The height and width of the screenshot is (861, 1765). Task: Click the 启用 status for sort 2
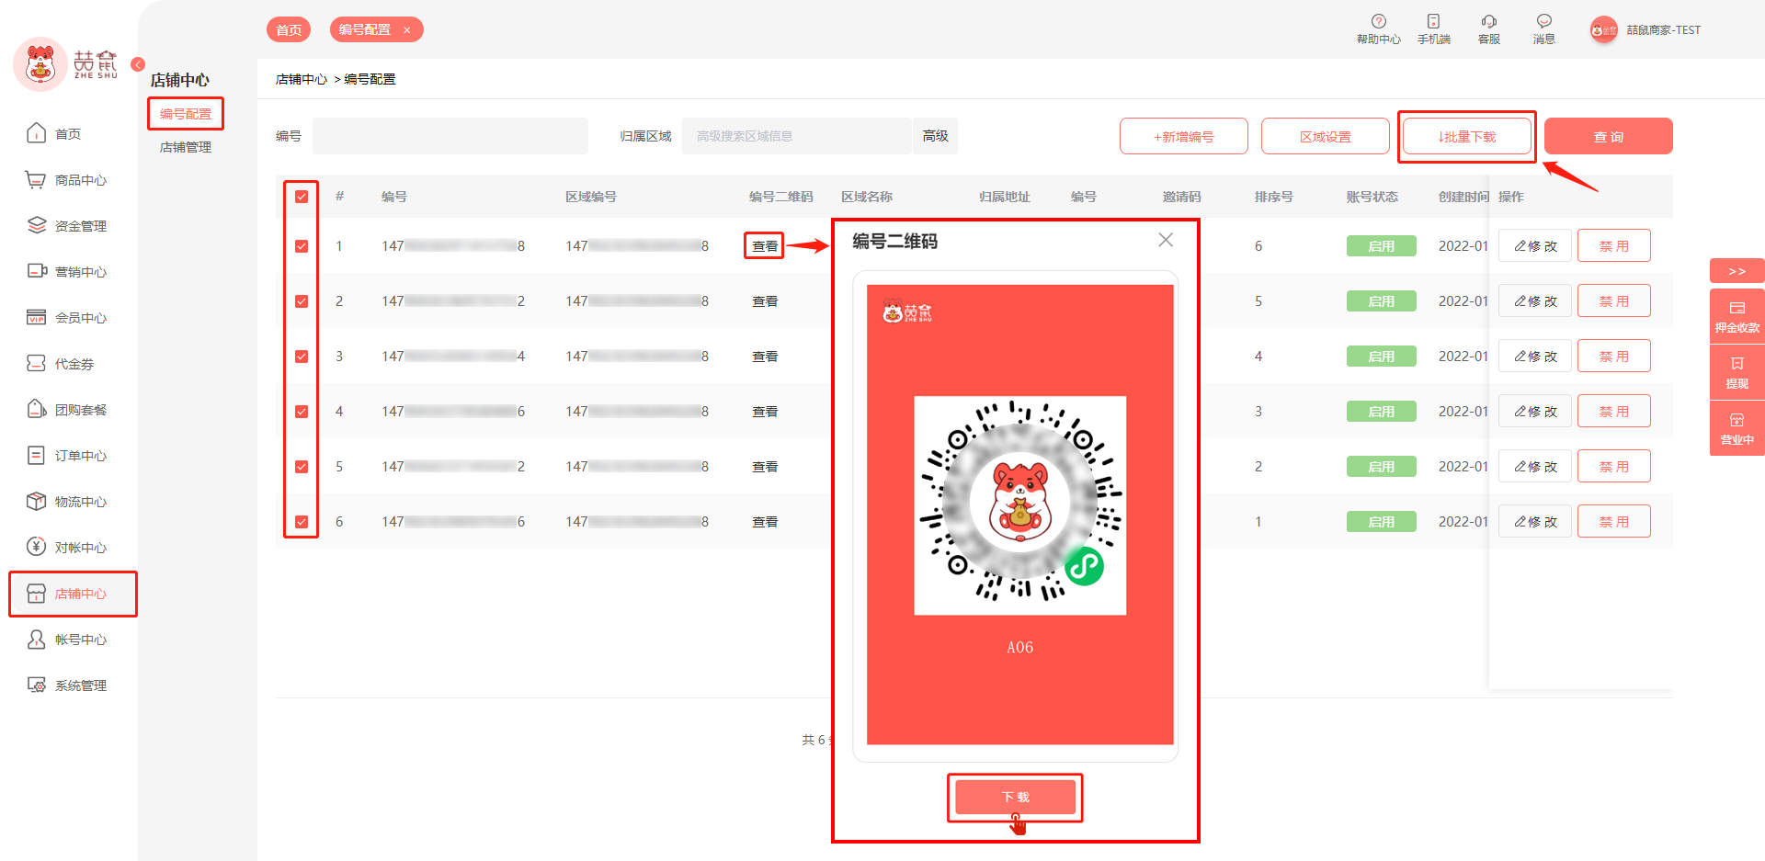pyautogui.click(x=1382, y=467)
